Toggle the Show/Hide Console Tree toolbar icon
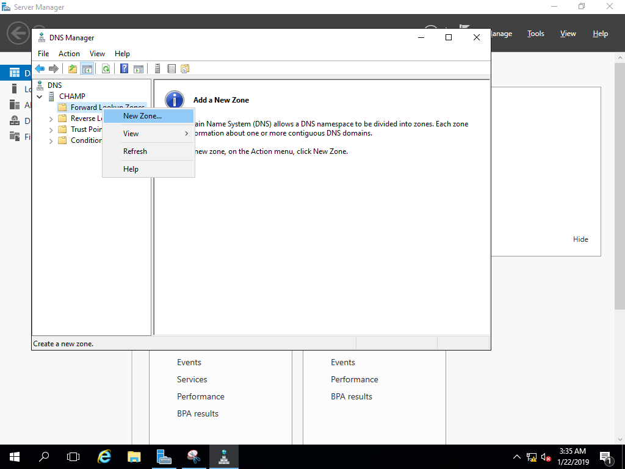This screenshot has height=469, width=625. tap(87, 69)
